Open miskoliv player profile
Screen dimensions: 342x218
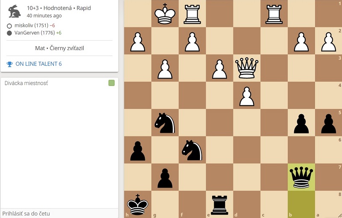pyautogui.click(x=31, y=25)
